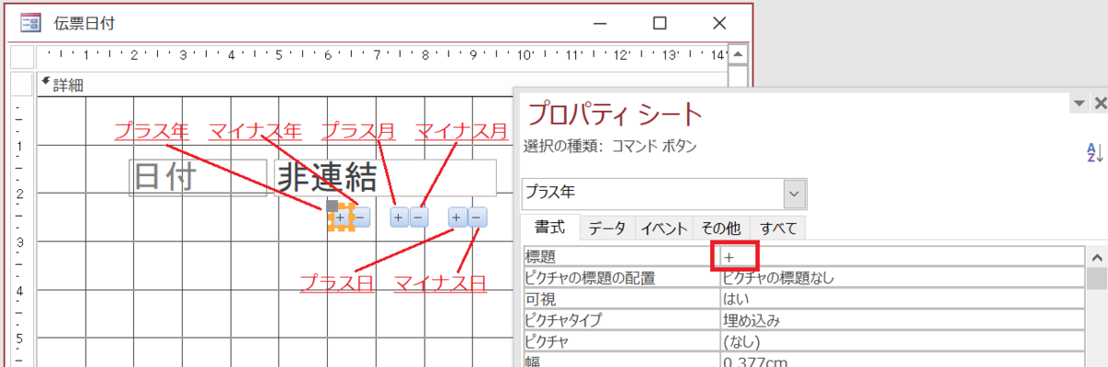Switch to the すべて tab
1108x367 pixels.
click(x=778, y=227)
